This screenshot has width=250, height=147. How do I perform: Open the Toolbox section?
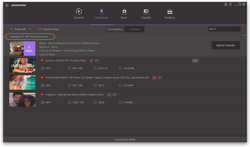tap(169, 14)
